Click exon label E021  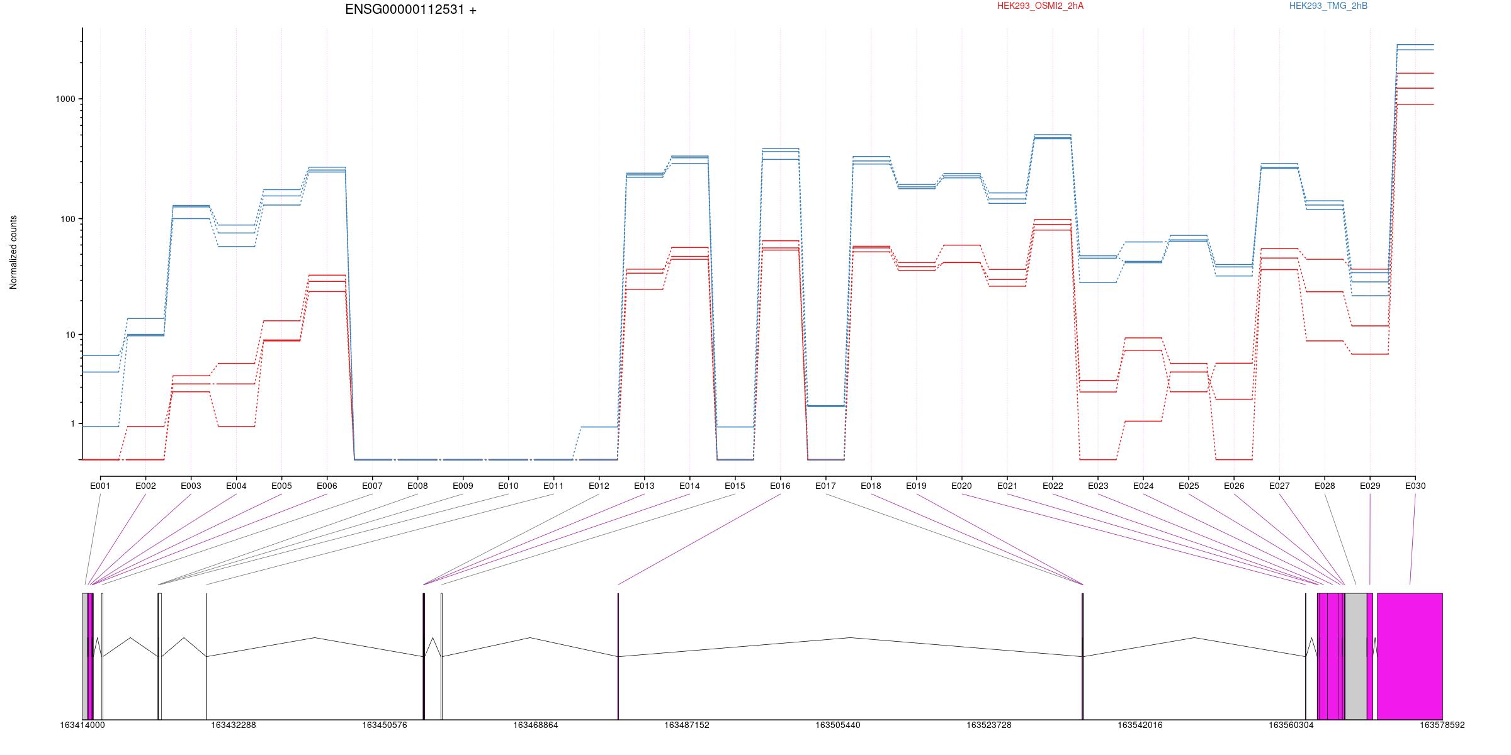point(1007,486)
